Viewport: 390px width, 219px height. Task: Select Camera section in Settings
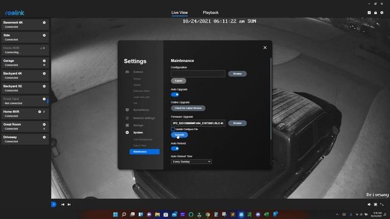click(x=138, y=72)
